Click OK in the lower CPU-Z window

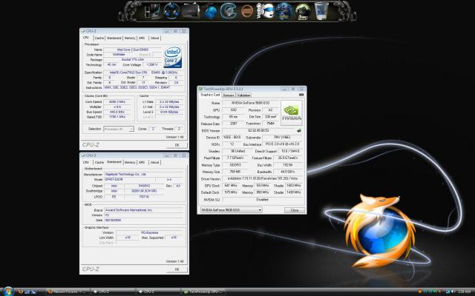[177, 269]
